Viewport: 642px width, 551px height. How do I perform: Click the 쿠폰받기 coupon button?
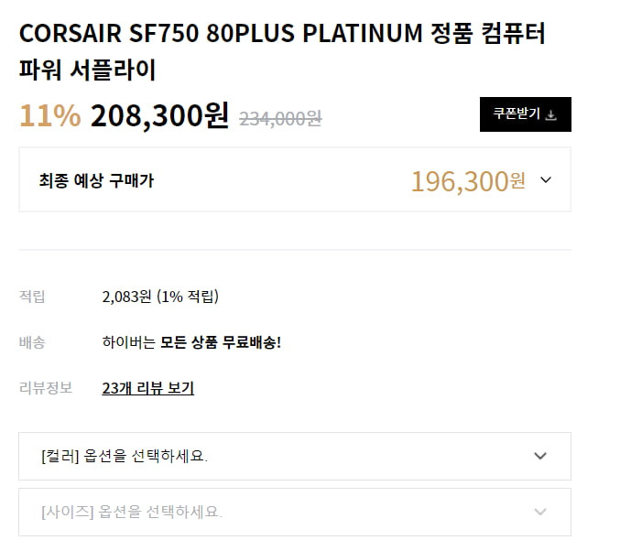coord(526,114)
